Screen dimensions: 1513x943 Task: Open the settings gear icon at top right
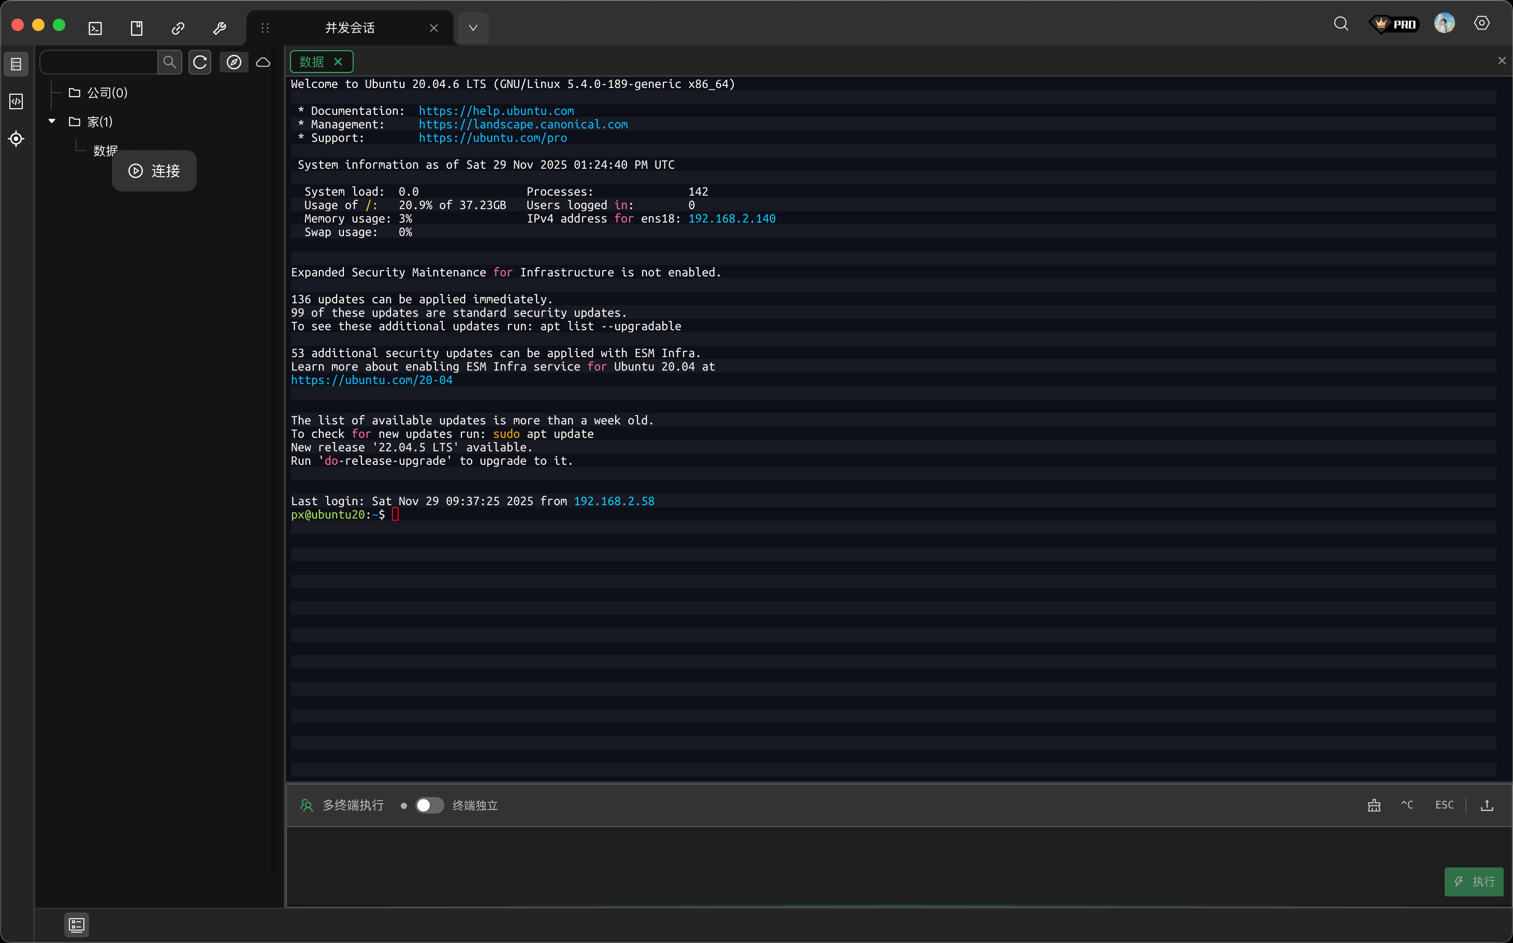[1482, 24]
